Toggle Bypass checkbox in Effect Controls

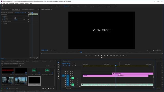[15, 18]
